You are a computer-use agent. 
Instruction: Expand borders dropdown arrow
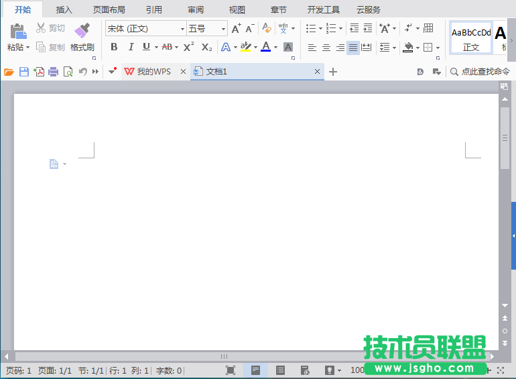pyautogui.click(x=438, y=48)
